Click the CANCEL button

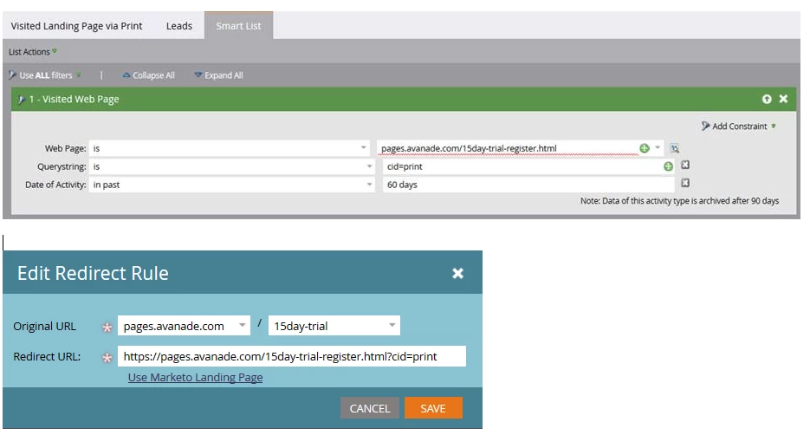pyautogui.click(x=370, y=408)
